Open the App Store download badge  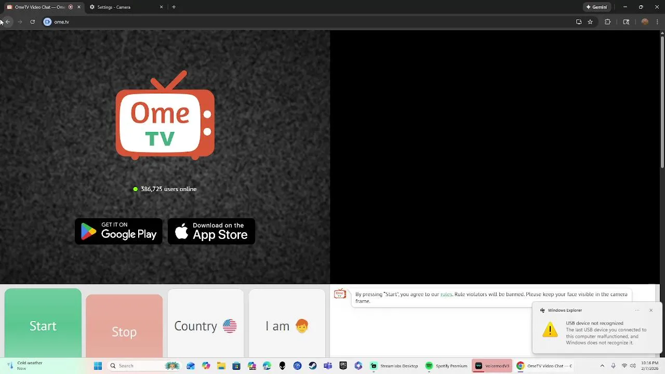click(x=211, y=231)
